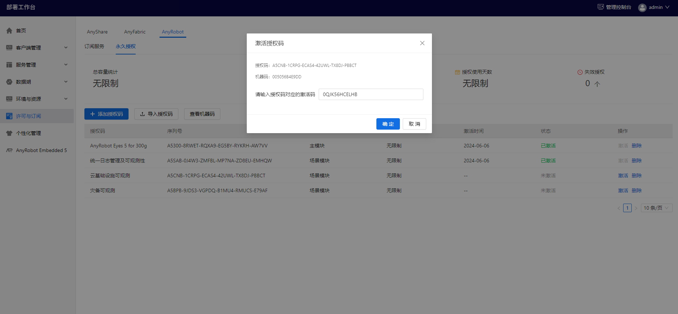Viewport: 678px width, 314px height.
Task: Click the 机器码 005056B4E9DD text
Action: (287, 77)
